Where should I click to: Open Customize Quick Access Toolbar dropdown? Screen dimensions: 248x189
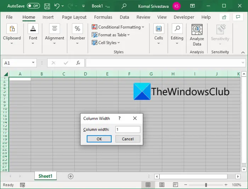pos(83,6)
